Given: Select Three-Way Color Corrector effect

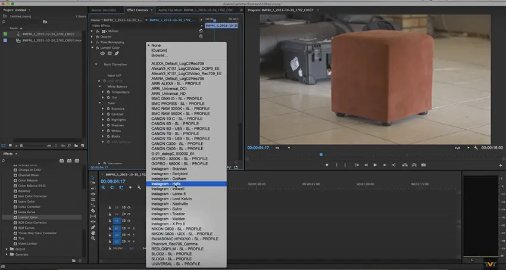Looking at the screenshot, I should point(38,233).
